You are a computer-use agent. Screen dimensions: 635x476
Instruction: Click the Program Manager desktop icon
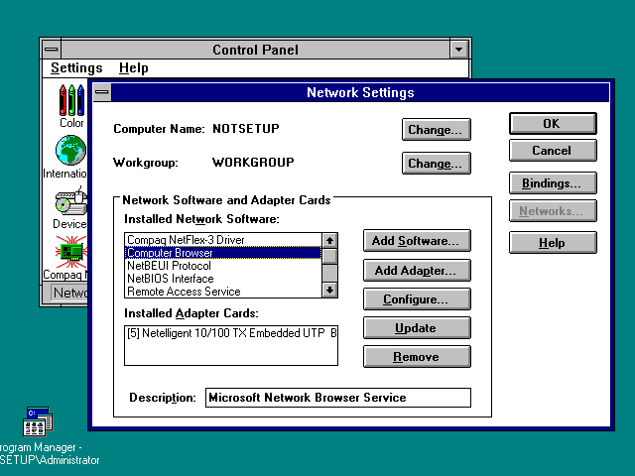click(38, 421)
